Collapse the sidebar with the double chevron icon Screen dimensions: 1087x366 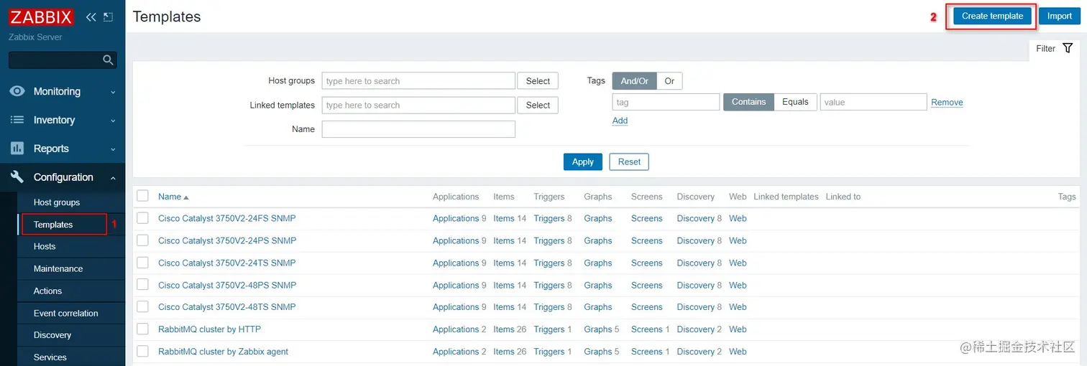point(91,17)
